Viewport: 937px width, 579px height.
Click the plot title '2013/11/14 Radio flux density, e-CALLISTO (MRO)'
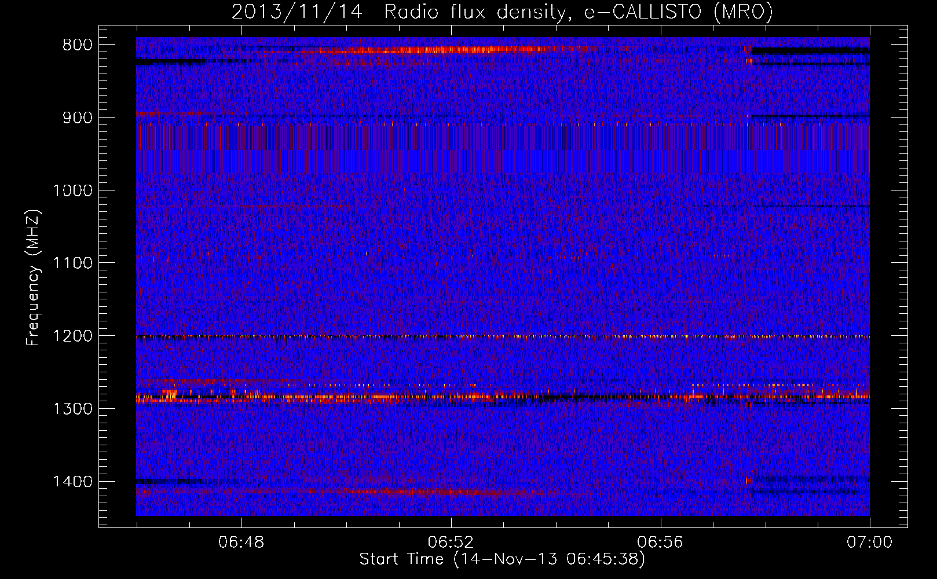(x=502, y=12)
